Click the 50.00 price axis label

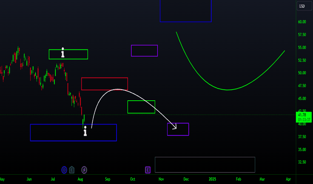coord(302,73)
